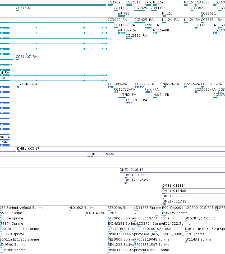225x254 pixels.
Task: Click the Fancl-RA transcript label
Action: pyautogui.click(x=152, y=25)
